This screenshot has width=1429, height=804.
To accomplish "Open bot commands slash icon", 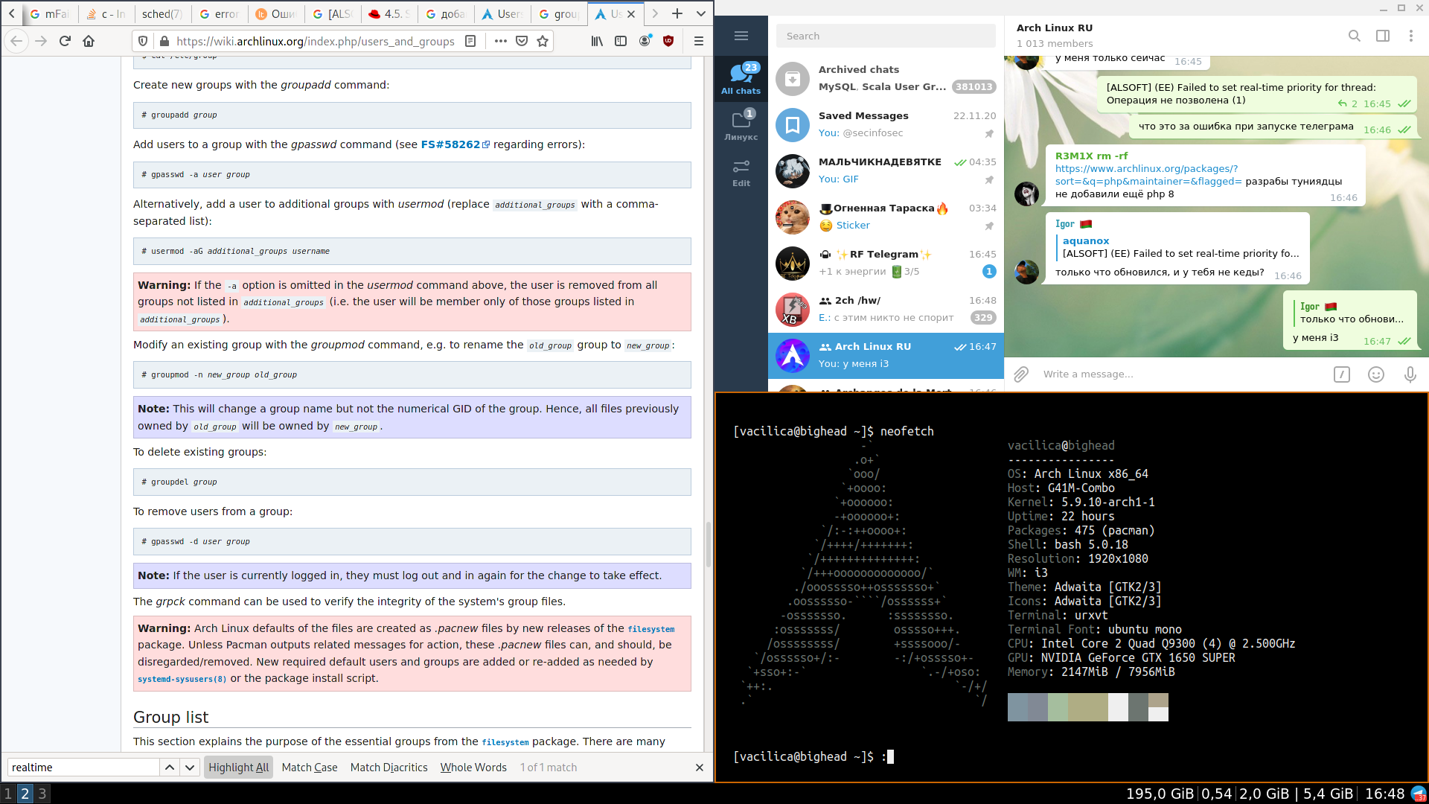I will (x=1342, y=374).
